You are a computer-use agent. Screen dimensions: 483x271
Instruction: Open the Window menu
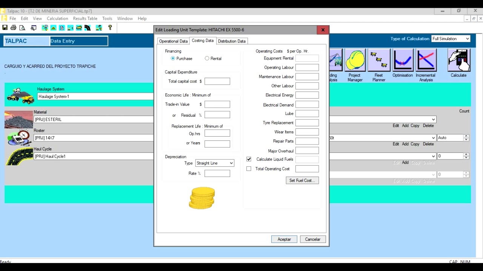coord(125,18)
